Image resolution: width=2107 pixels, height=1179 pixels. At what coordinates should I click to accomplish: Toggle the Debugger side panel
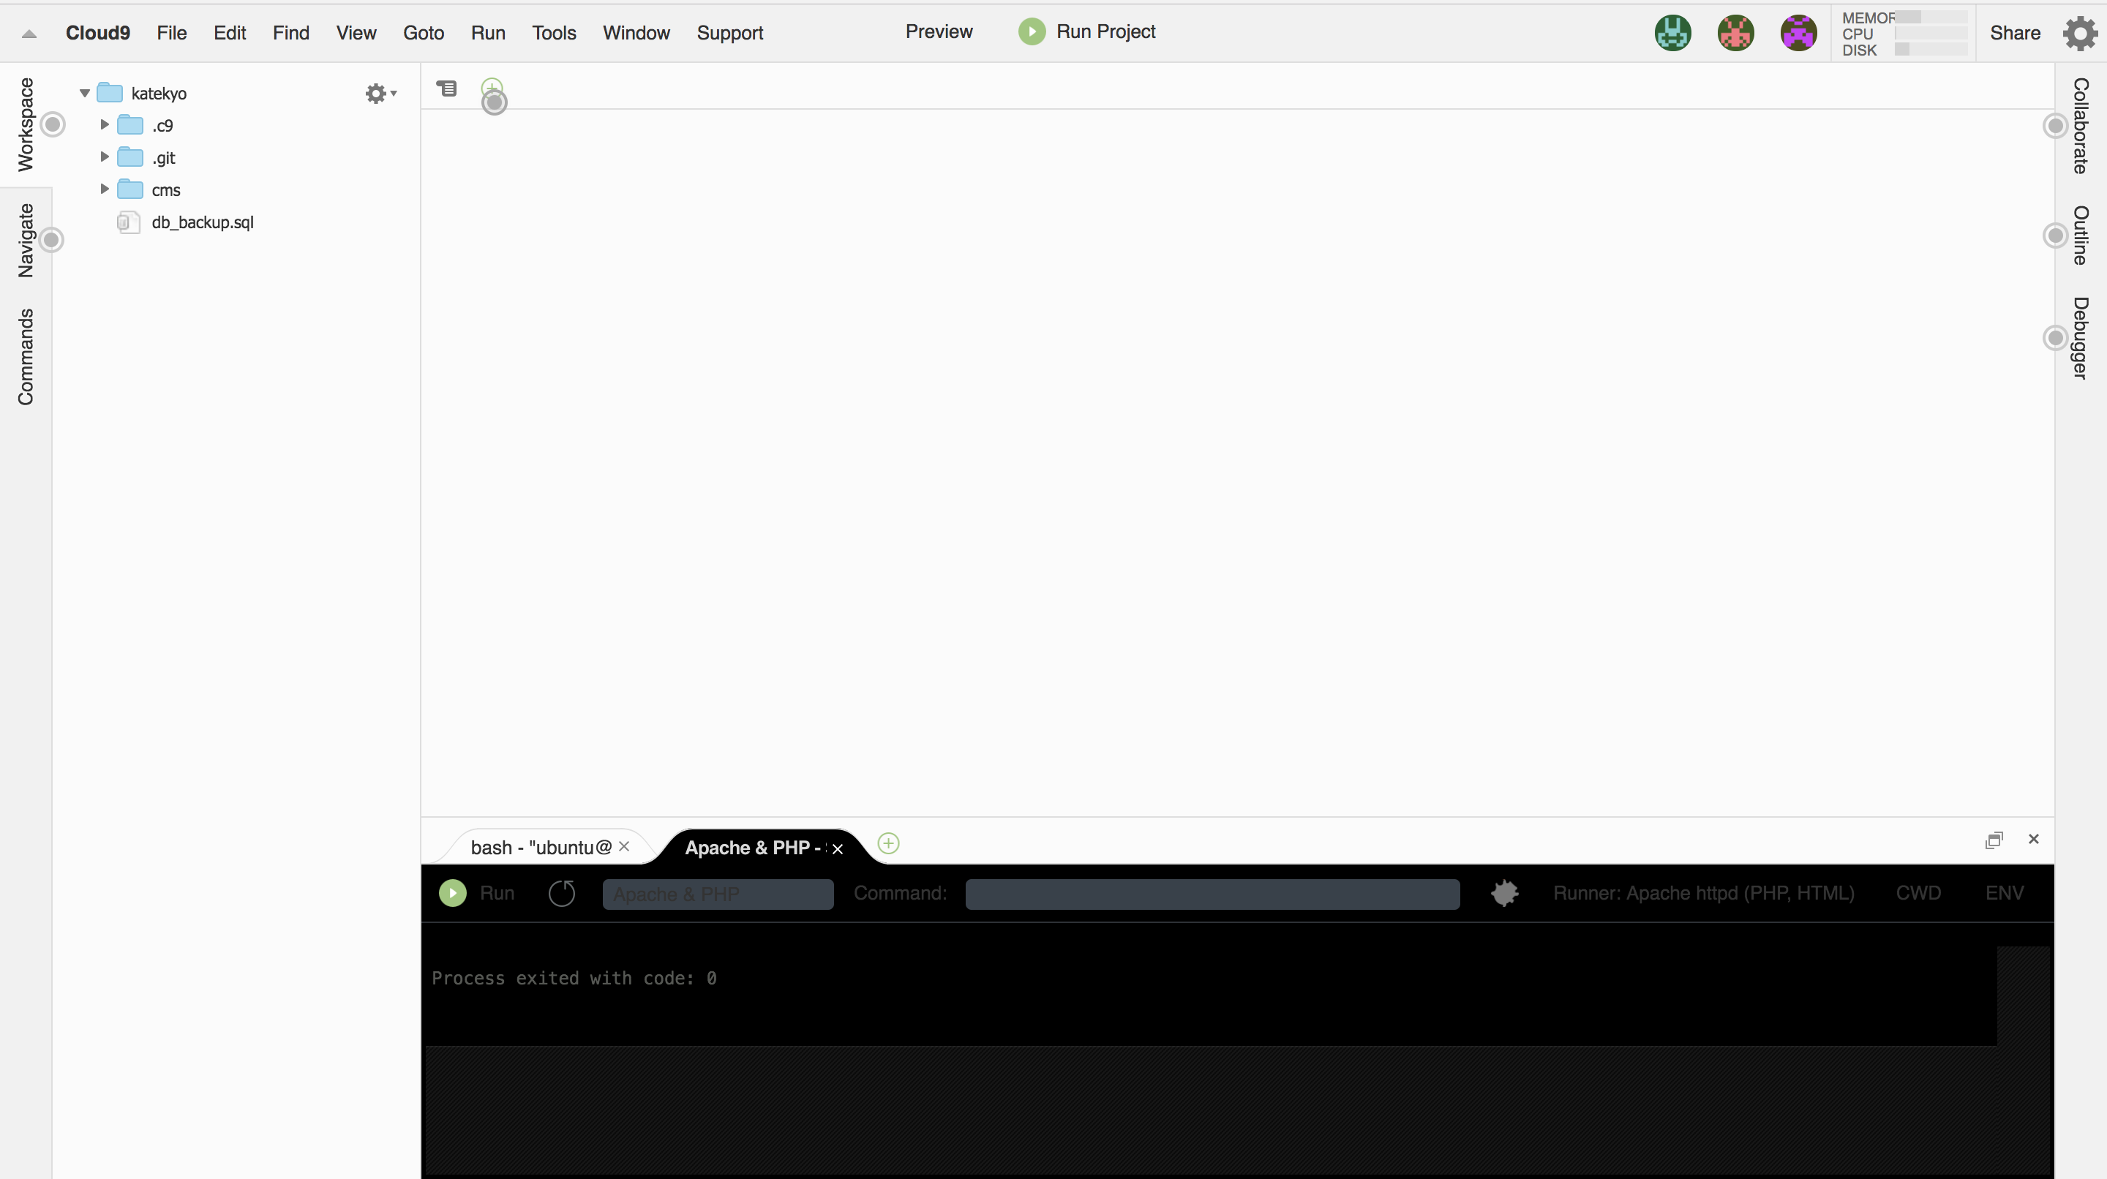pos(2080,338)
